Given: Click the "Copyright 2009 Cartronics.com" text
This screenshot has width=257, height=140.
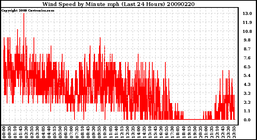Looking at the screenshot, I should (x=28, y=10).
